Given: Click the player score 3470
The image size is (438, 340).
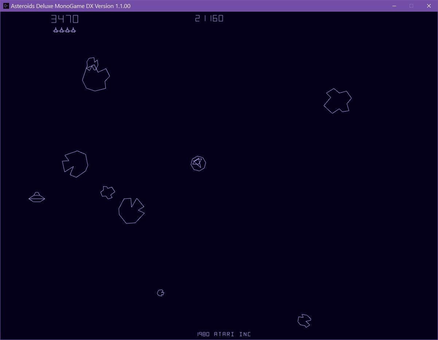Looking at the screenshot, I should 64,19.
